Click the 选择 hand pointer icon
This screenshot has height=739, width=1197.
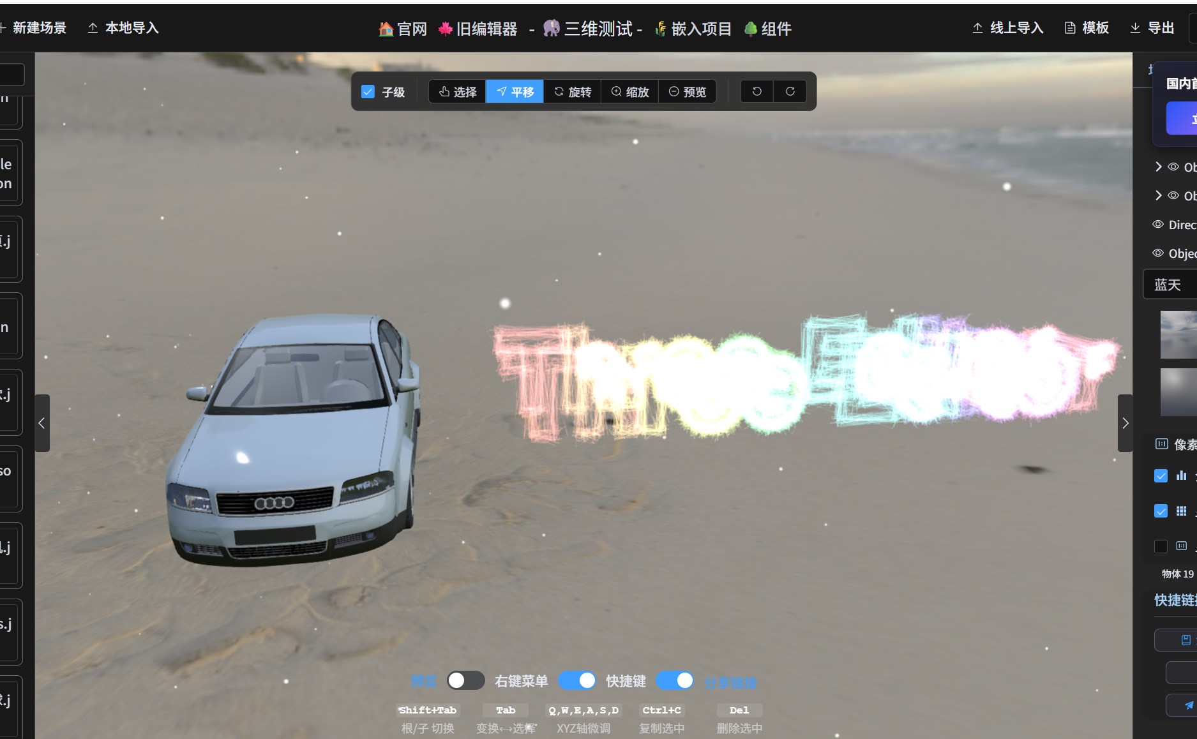(x=444, y=92)
